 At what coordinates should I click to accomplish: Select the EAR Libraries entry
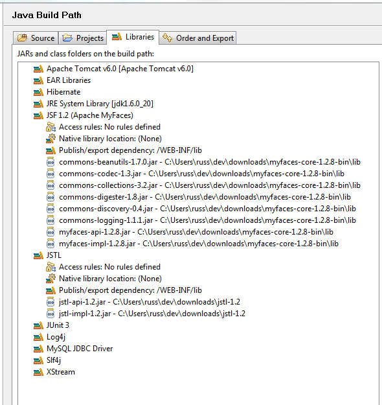pyautogui.click(x=69, y=80)
